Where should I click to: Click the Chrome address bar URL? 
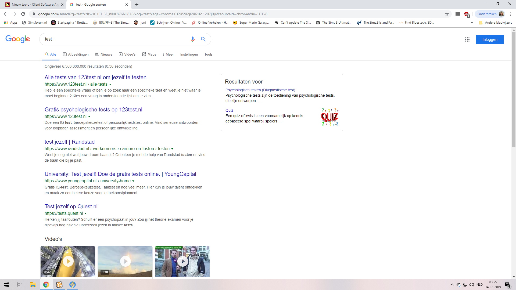click(153, 14)
